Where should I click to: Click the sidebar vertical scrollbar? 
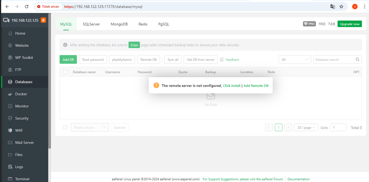pos(50,81)
